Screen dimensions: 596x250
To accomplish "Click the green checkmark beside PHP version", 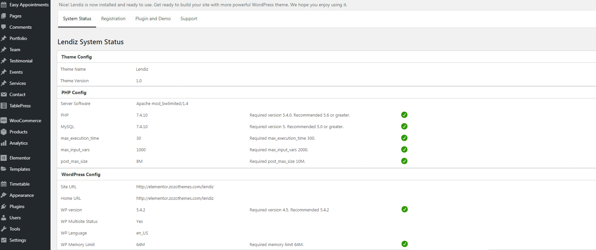I will point(404,115).
